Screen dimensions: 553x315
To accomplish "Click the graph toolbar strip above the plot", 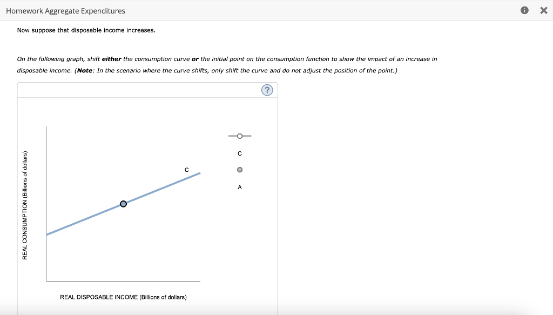I will pos(146,90).
